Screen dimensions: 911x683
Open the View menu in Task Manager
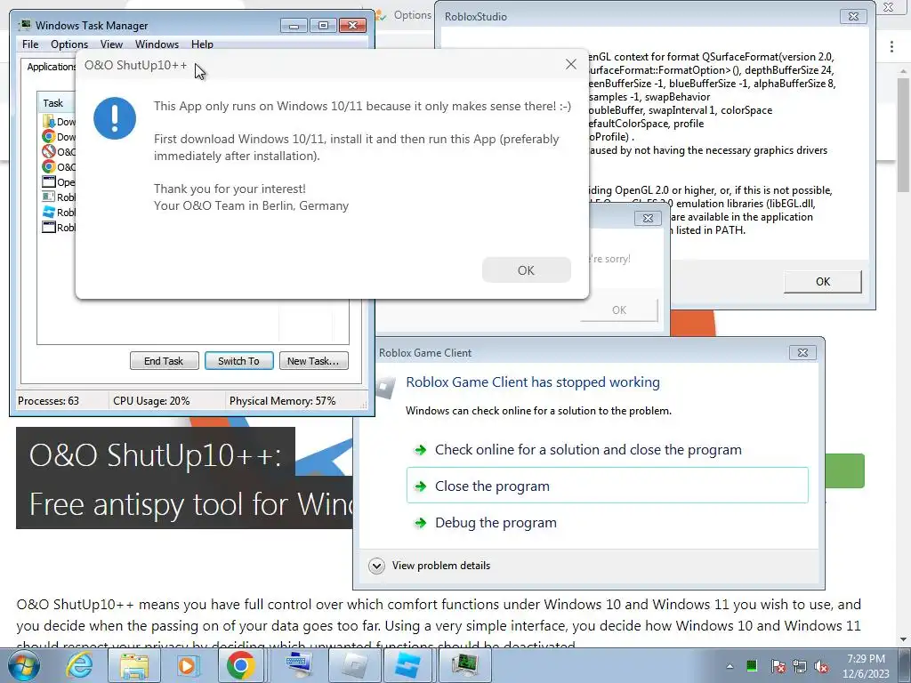tap(111, 44)
